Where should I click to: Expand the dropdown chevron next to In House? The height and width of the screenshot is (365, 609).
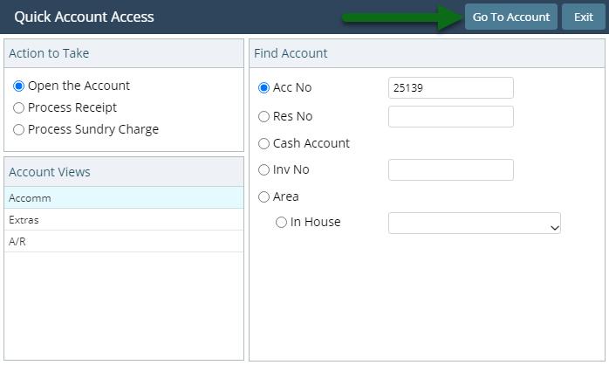(555, 228)
